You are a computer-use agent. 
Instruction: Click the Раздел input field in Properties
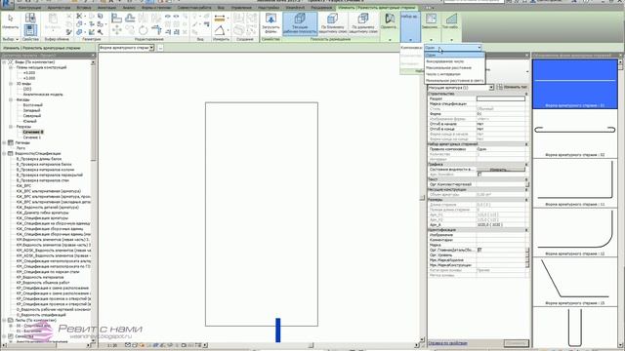pyautogui.click(x=501, y=98)
